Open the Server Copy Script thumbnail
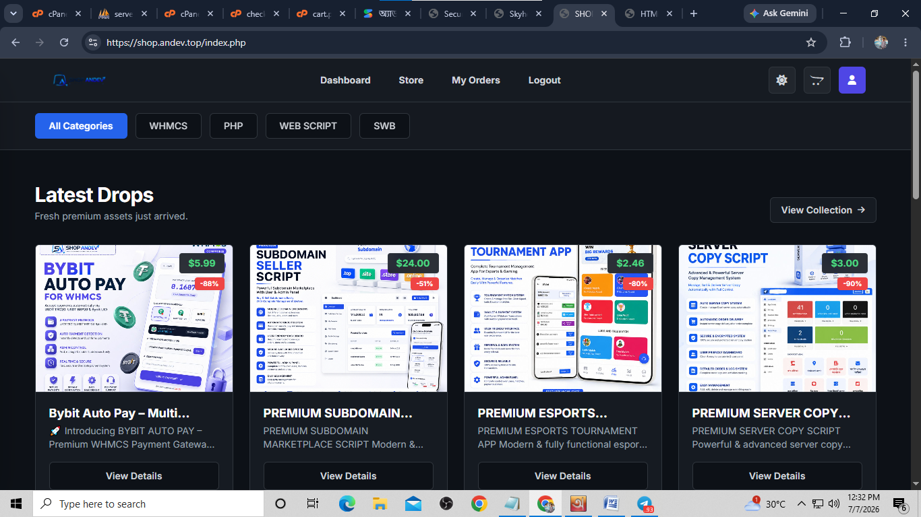The image size is (921, 517). [x=777, y=318]
